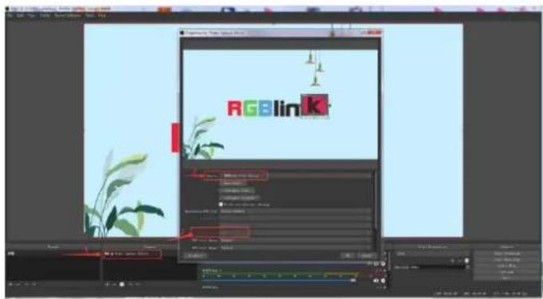
Task: Open the Profile menu
Action: point(45,16)
